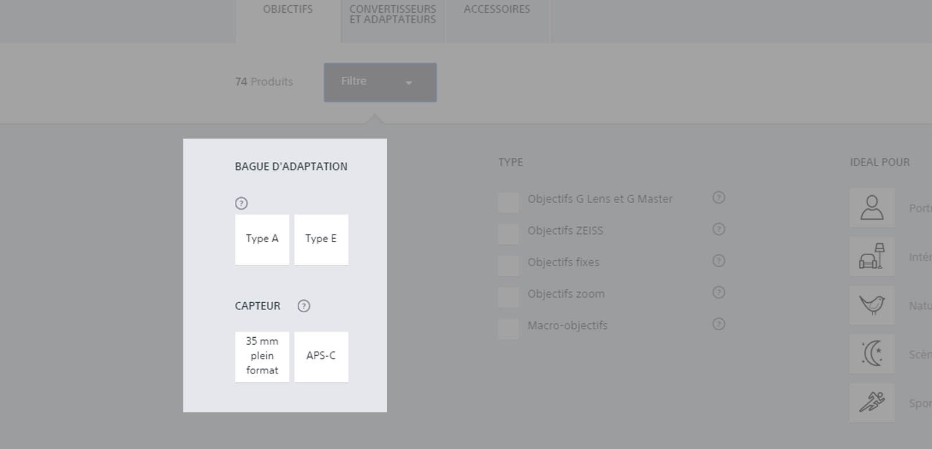Check the Macro-objectifs box
Screen dimensions: 932x449
[508, 328]
